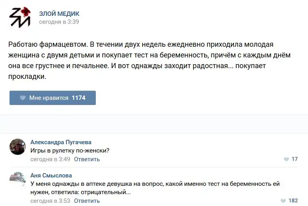The width and height of the screenshot is (308, 206).
Task: Click the ЗЛОЙ МЕДИК group logo
Action: (x=20, y=17)
